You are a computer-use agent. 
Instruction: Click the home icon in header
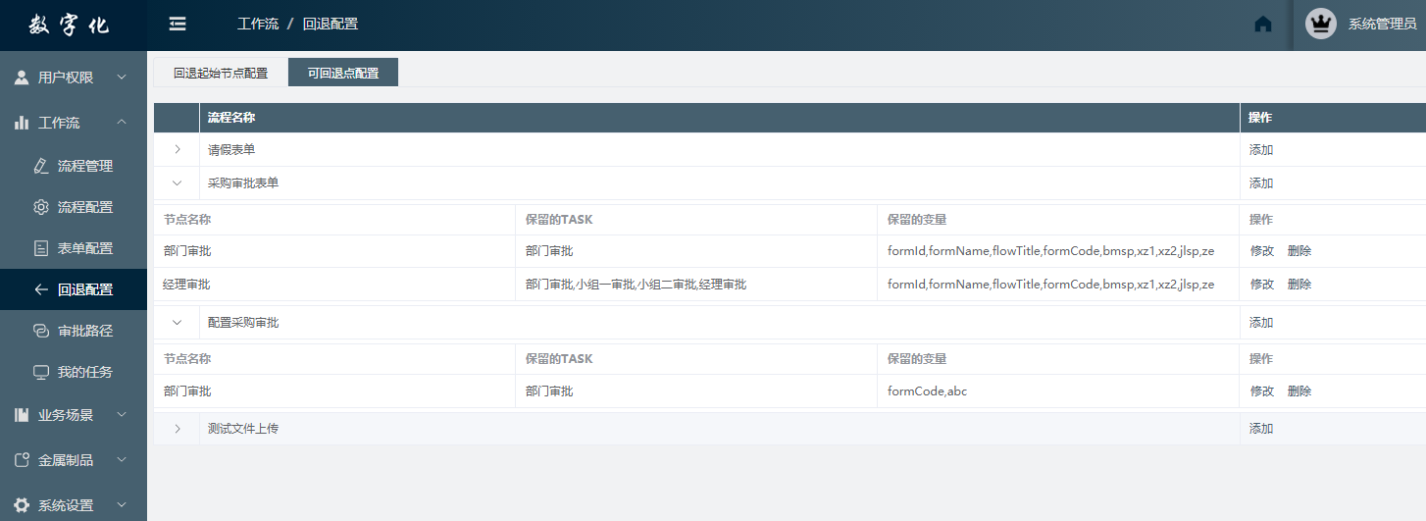1263,25
